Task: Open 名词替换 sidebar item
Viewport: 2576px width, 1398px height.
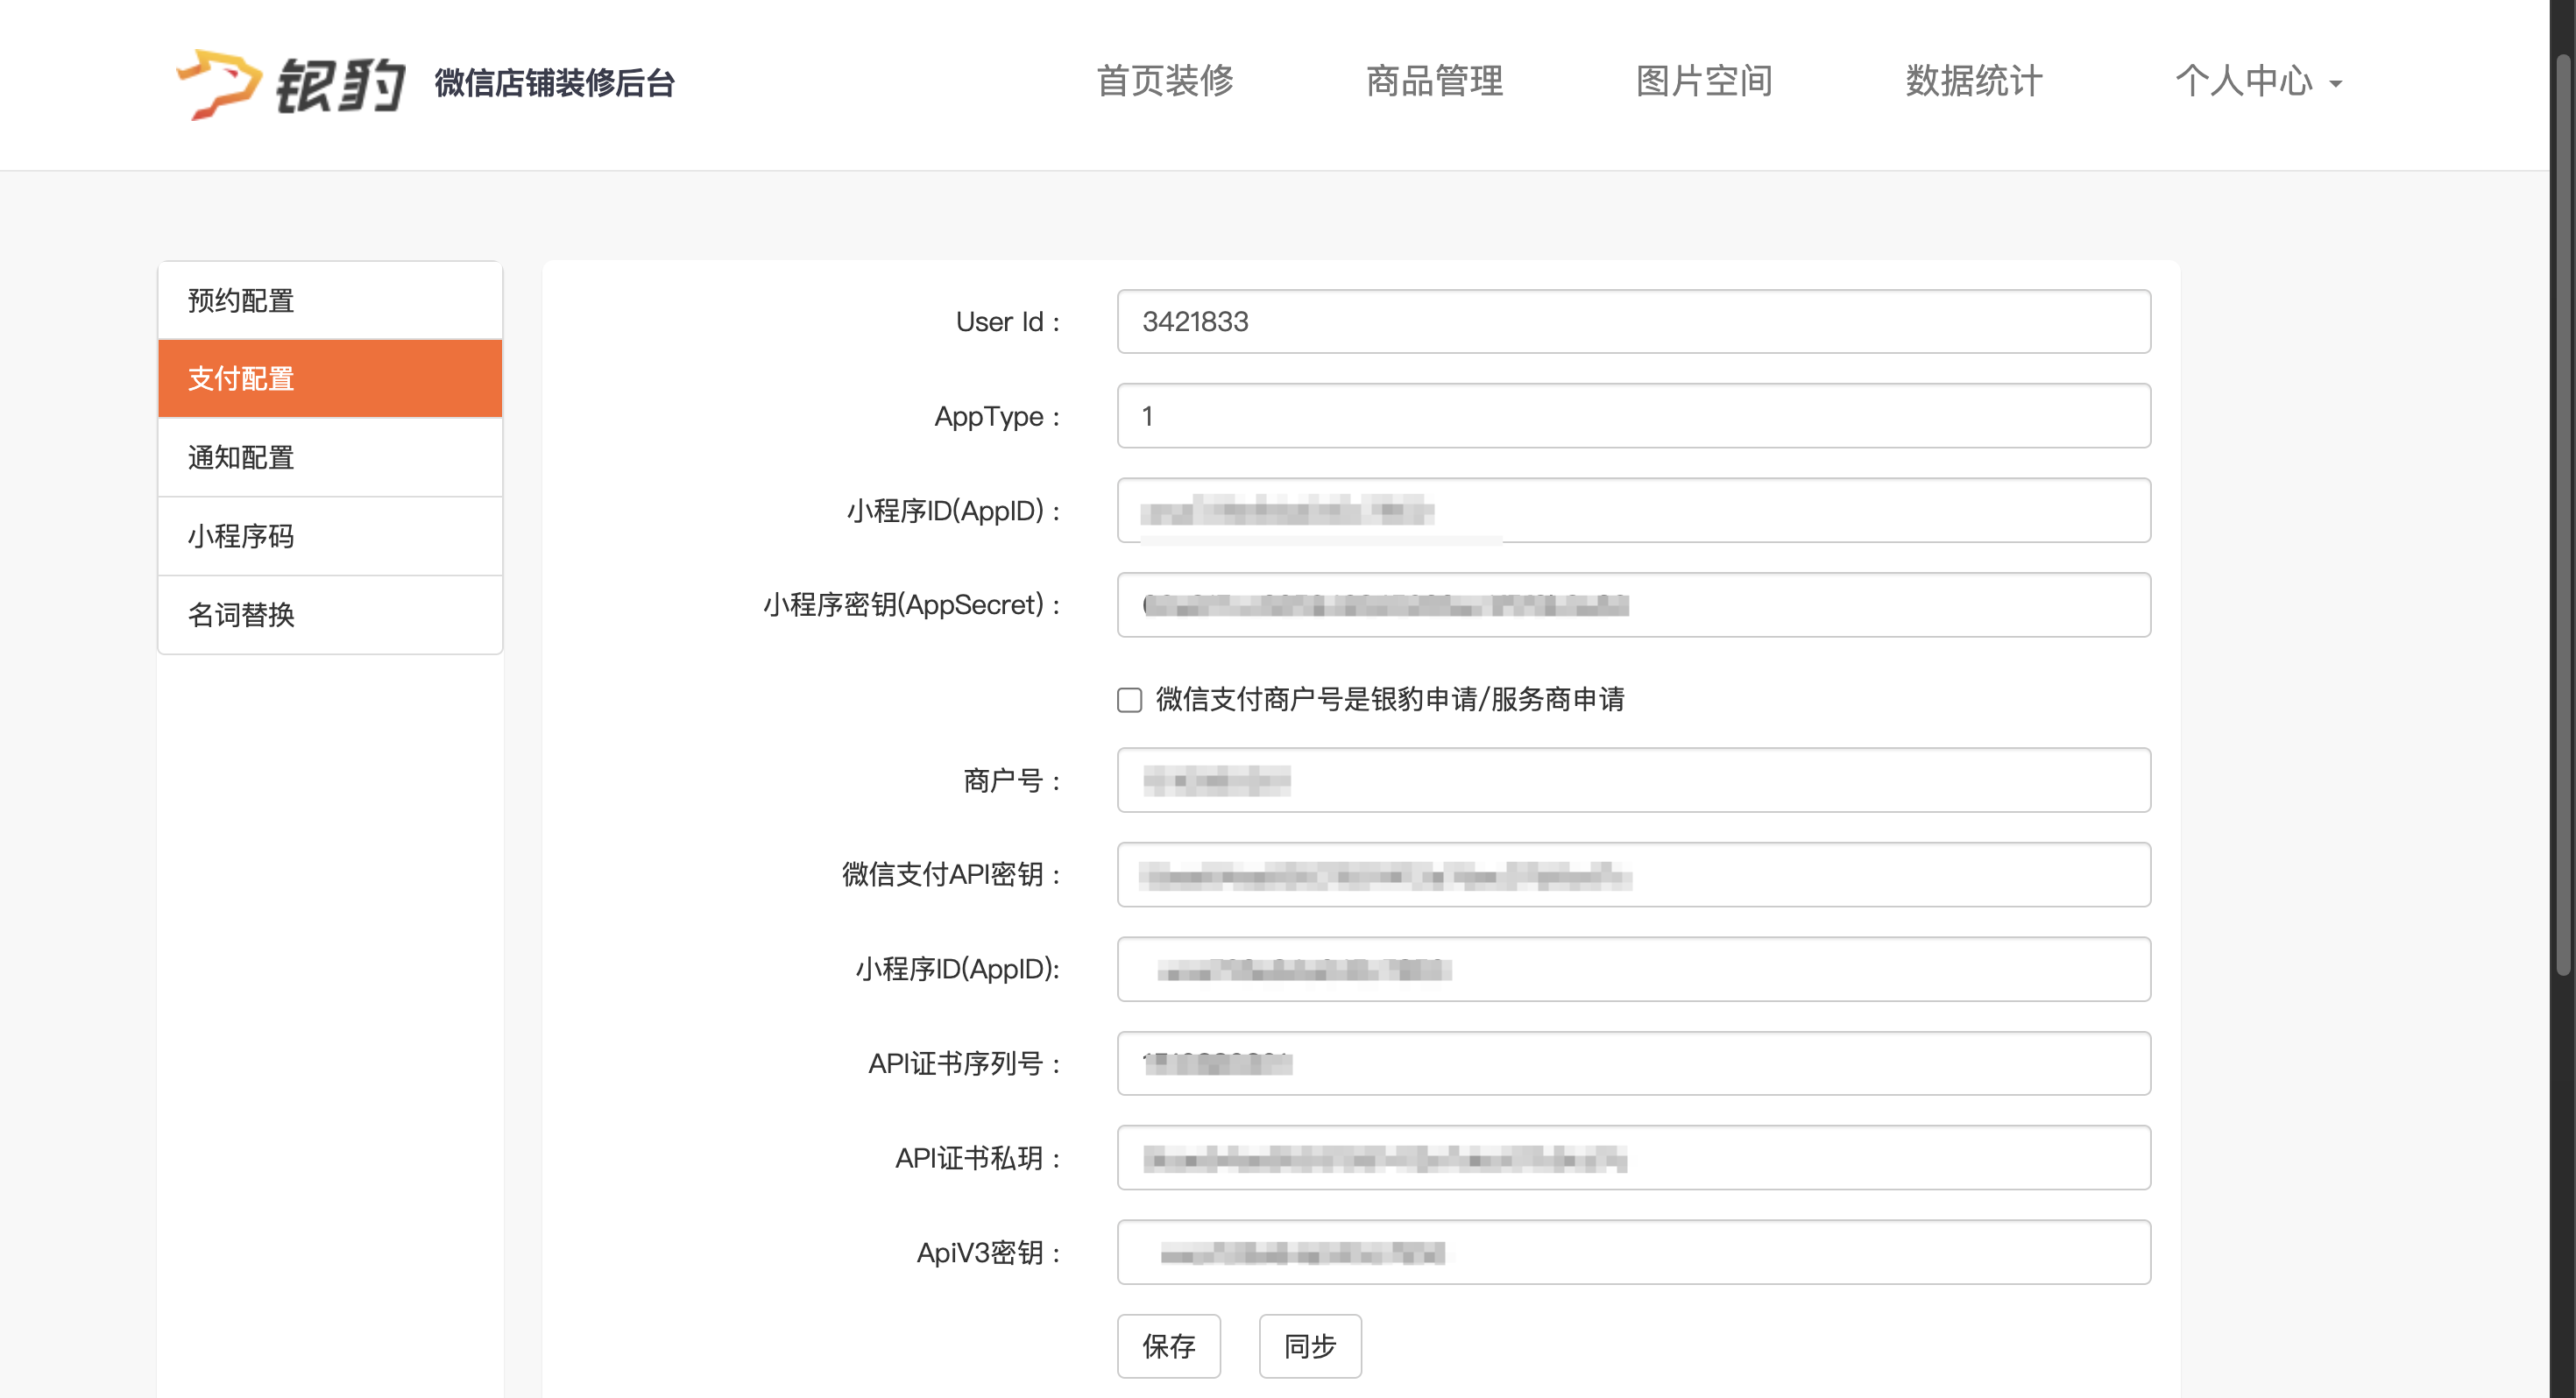Action: pyautogui.click(x=330, y=615)
